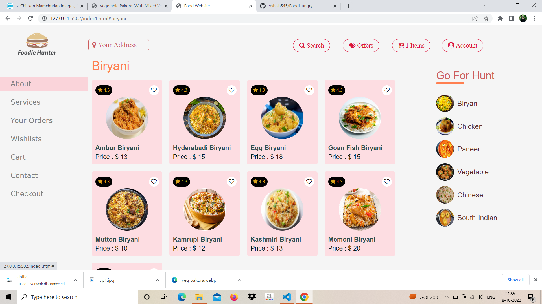
Task: Click the Chinese category image icon
Action: click(445, 195)
